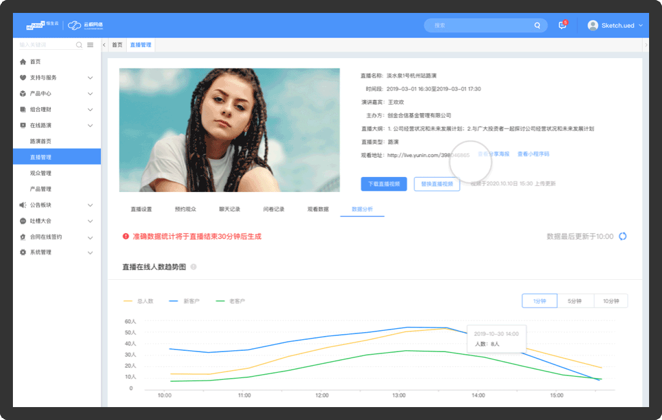This screenshot has height=420, width=662.
Task: Click the home icon for 首页 in the sidebar
Action: [23, 61]
